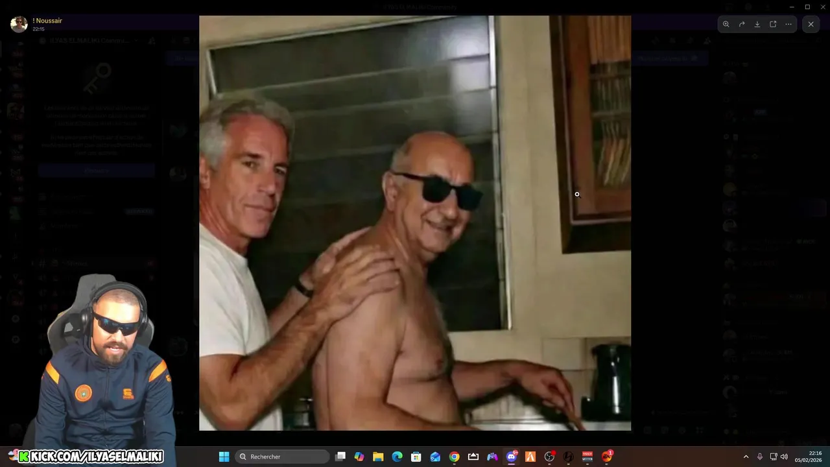Open File Explorer from the taskbar
This screenshot has width=830, height=467.
378,457
